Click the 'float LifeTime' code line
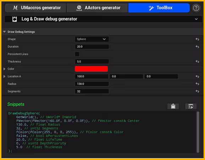 click(39, 139)
